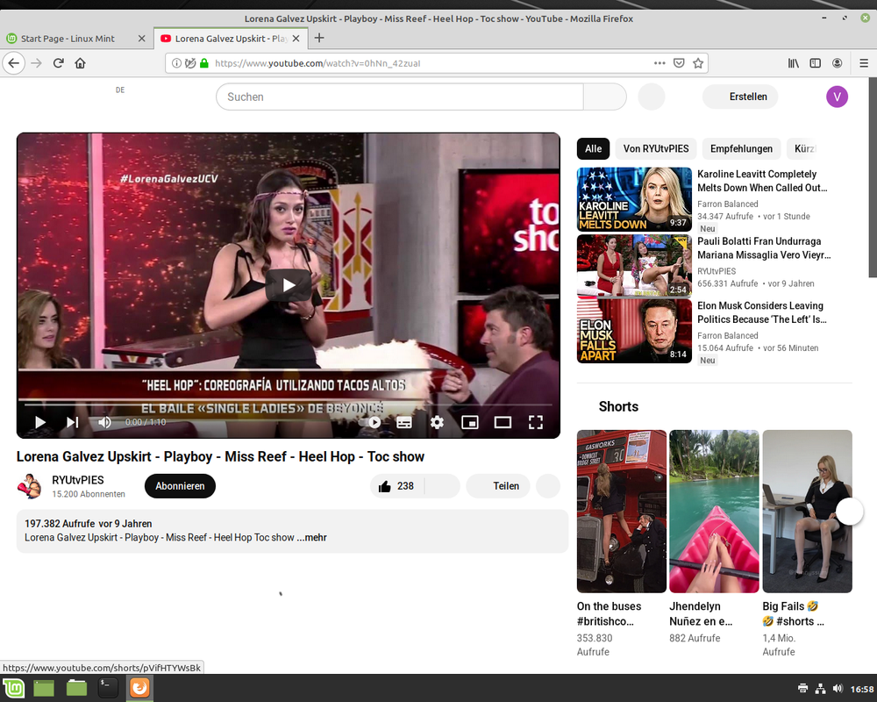
Task: Close the Start Page - Linux Mint tab
Action: pyautogui.click(x=141, y=39)
